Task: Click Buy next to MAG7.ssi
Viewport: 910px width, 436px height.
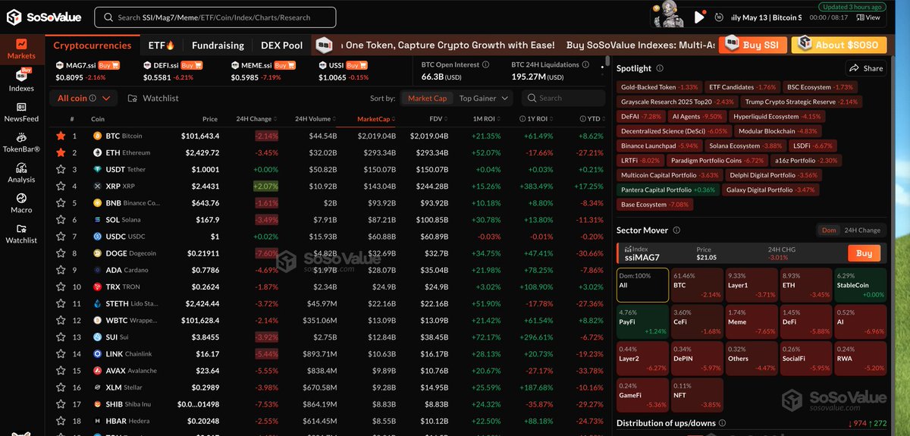Action: coord(108,65)
